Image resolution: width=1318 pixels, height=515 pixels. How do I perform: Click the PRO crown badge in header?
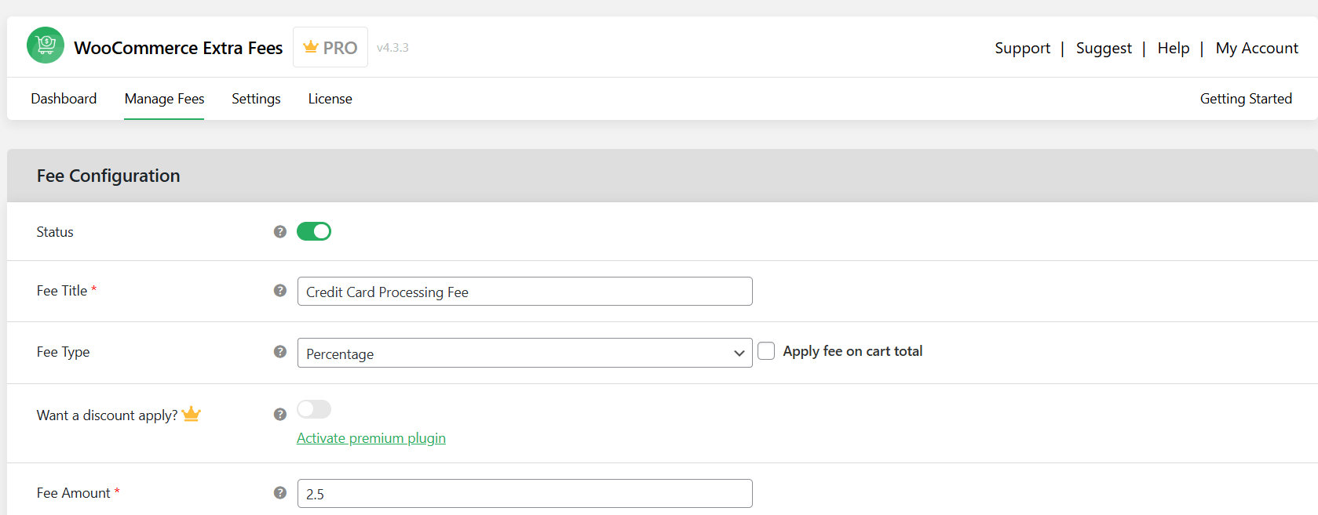[330, 47]
